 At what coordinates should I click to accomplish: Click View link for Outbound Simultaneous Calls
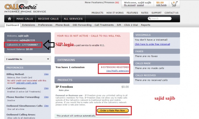point(46,106)
